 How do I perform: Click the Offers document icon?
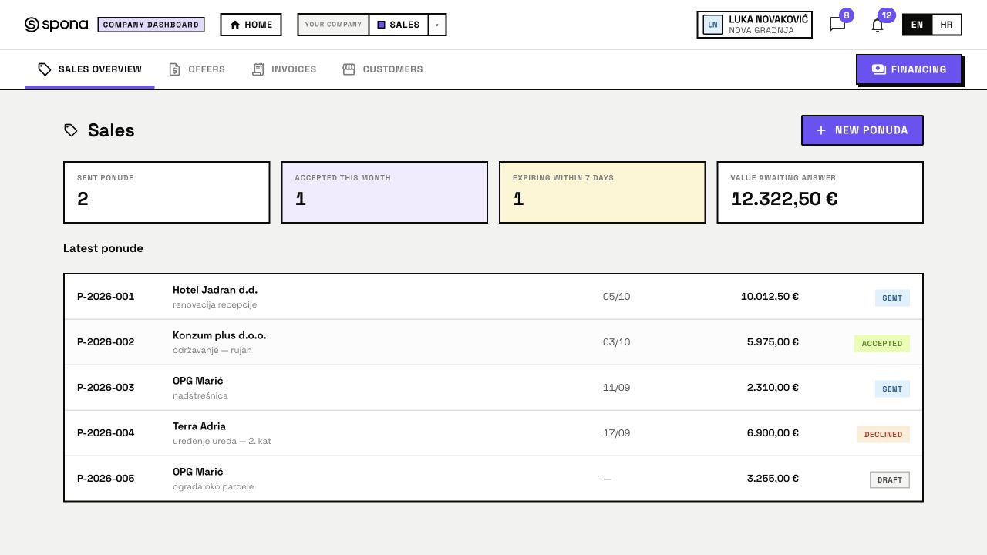pos(175,69)
